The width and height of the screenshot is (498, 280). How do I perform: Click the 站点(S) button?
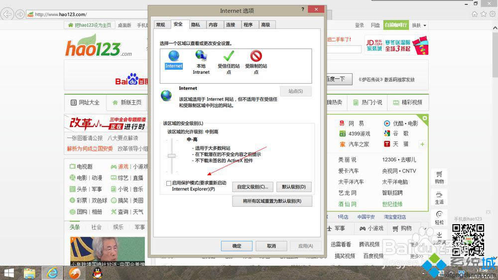pyautogui.click(x=296, y=91)
